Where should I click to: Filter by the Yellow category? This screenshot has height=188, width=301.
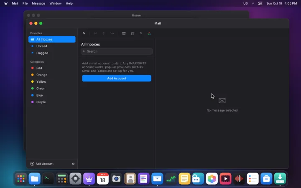click(52, 81)
